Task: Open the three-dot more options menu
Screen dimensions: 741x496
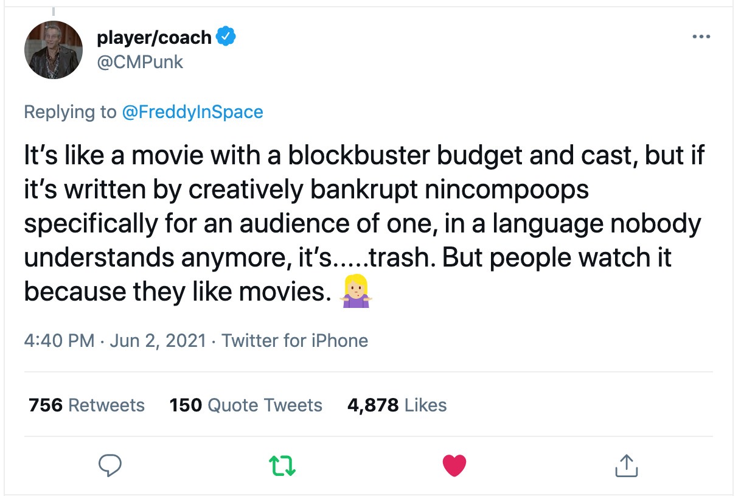Action: coord(701,37)
